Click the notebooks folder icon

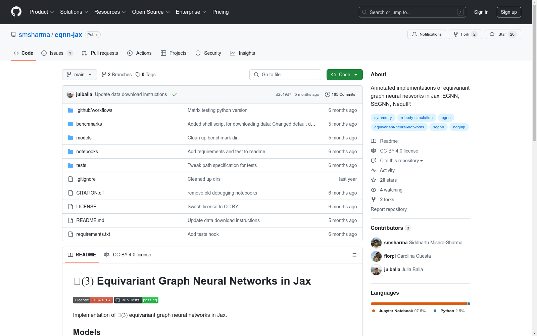coord(70,152)
